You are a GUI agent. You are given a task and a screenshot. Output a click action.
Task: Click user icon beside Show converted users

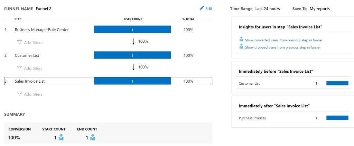point(241,40)
